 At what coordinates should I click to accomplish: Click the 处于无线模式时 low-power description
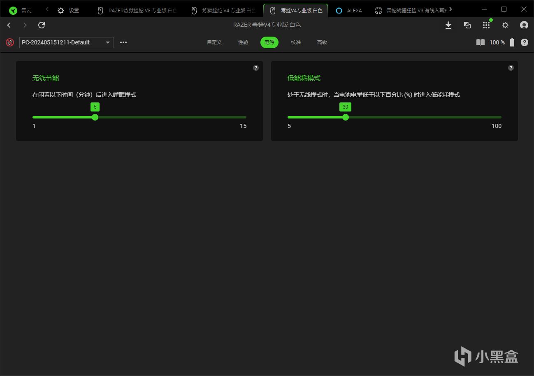(x=374, y=95)
